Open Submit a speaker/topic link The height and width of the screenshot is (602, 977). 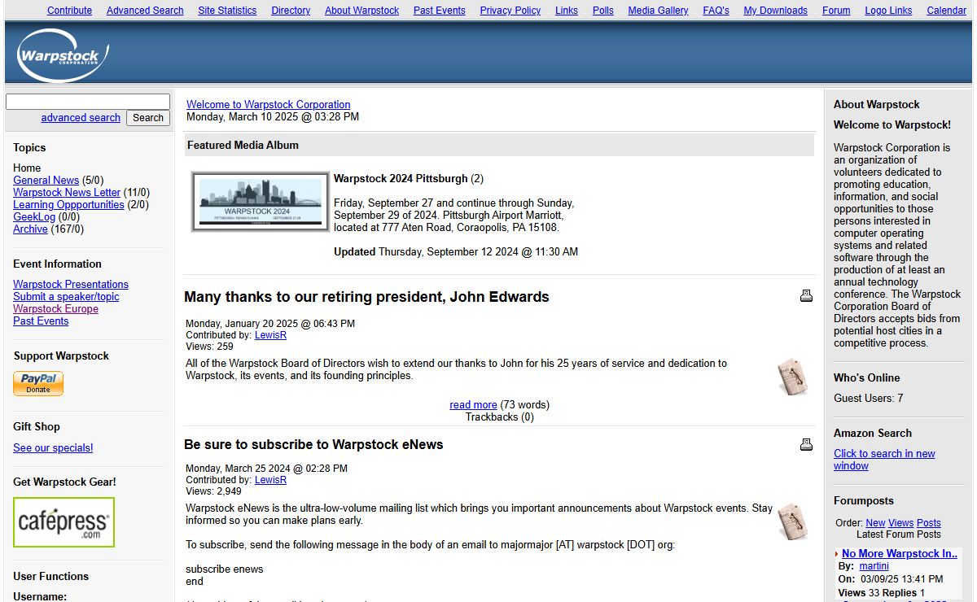66,297
